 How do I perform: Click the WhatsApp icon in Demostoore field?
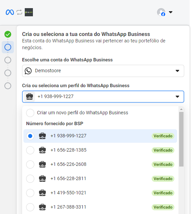[28, 71]
